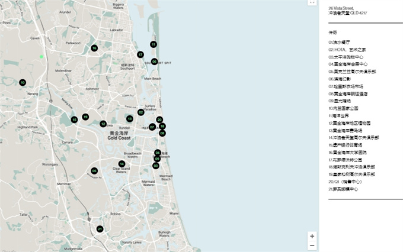Open map marker 21 near Mudgeeraba
Viewport: 403px width, 252px height.
[100, 229]
